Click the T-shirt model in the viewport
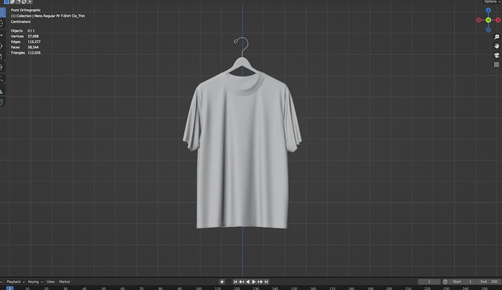The height and width of the screenshot is (290, 502). [242, 150]
